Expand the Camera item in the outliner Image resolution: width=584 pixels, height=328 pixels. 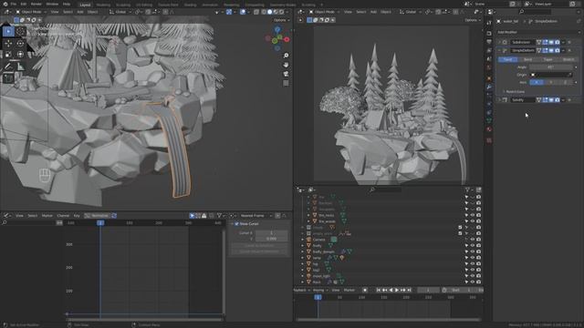coord(302,240)
